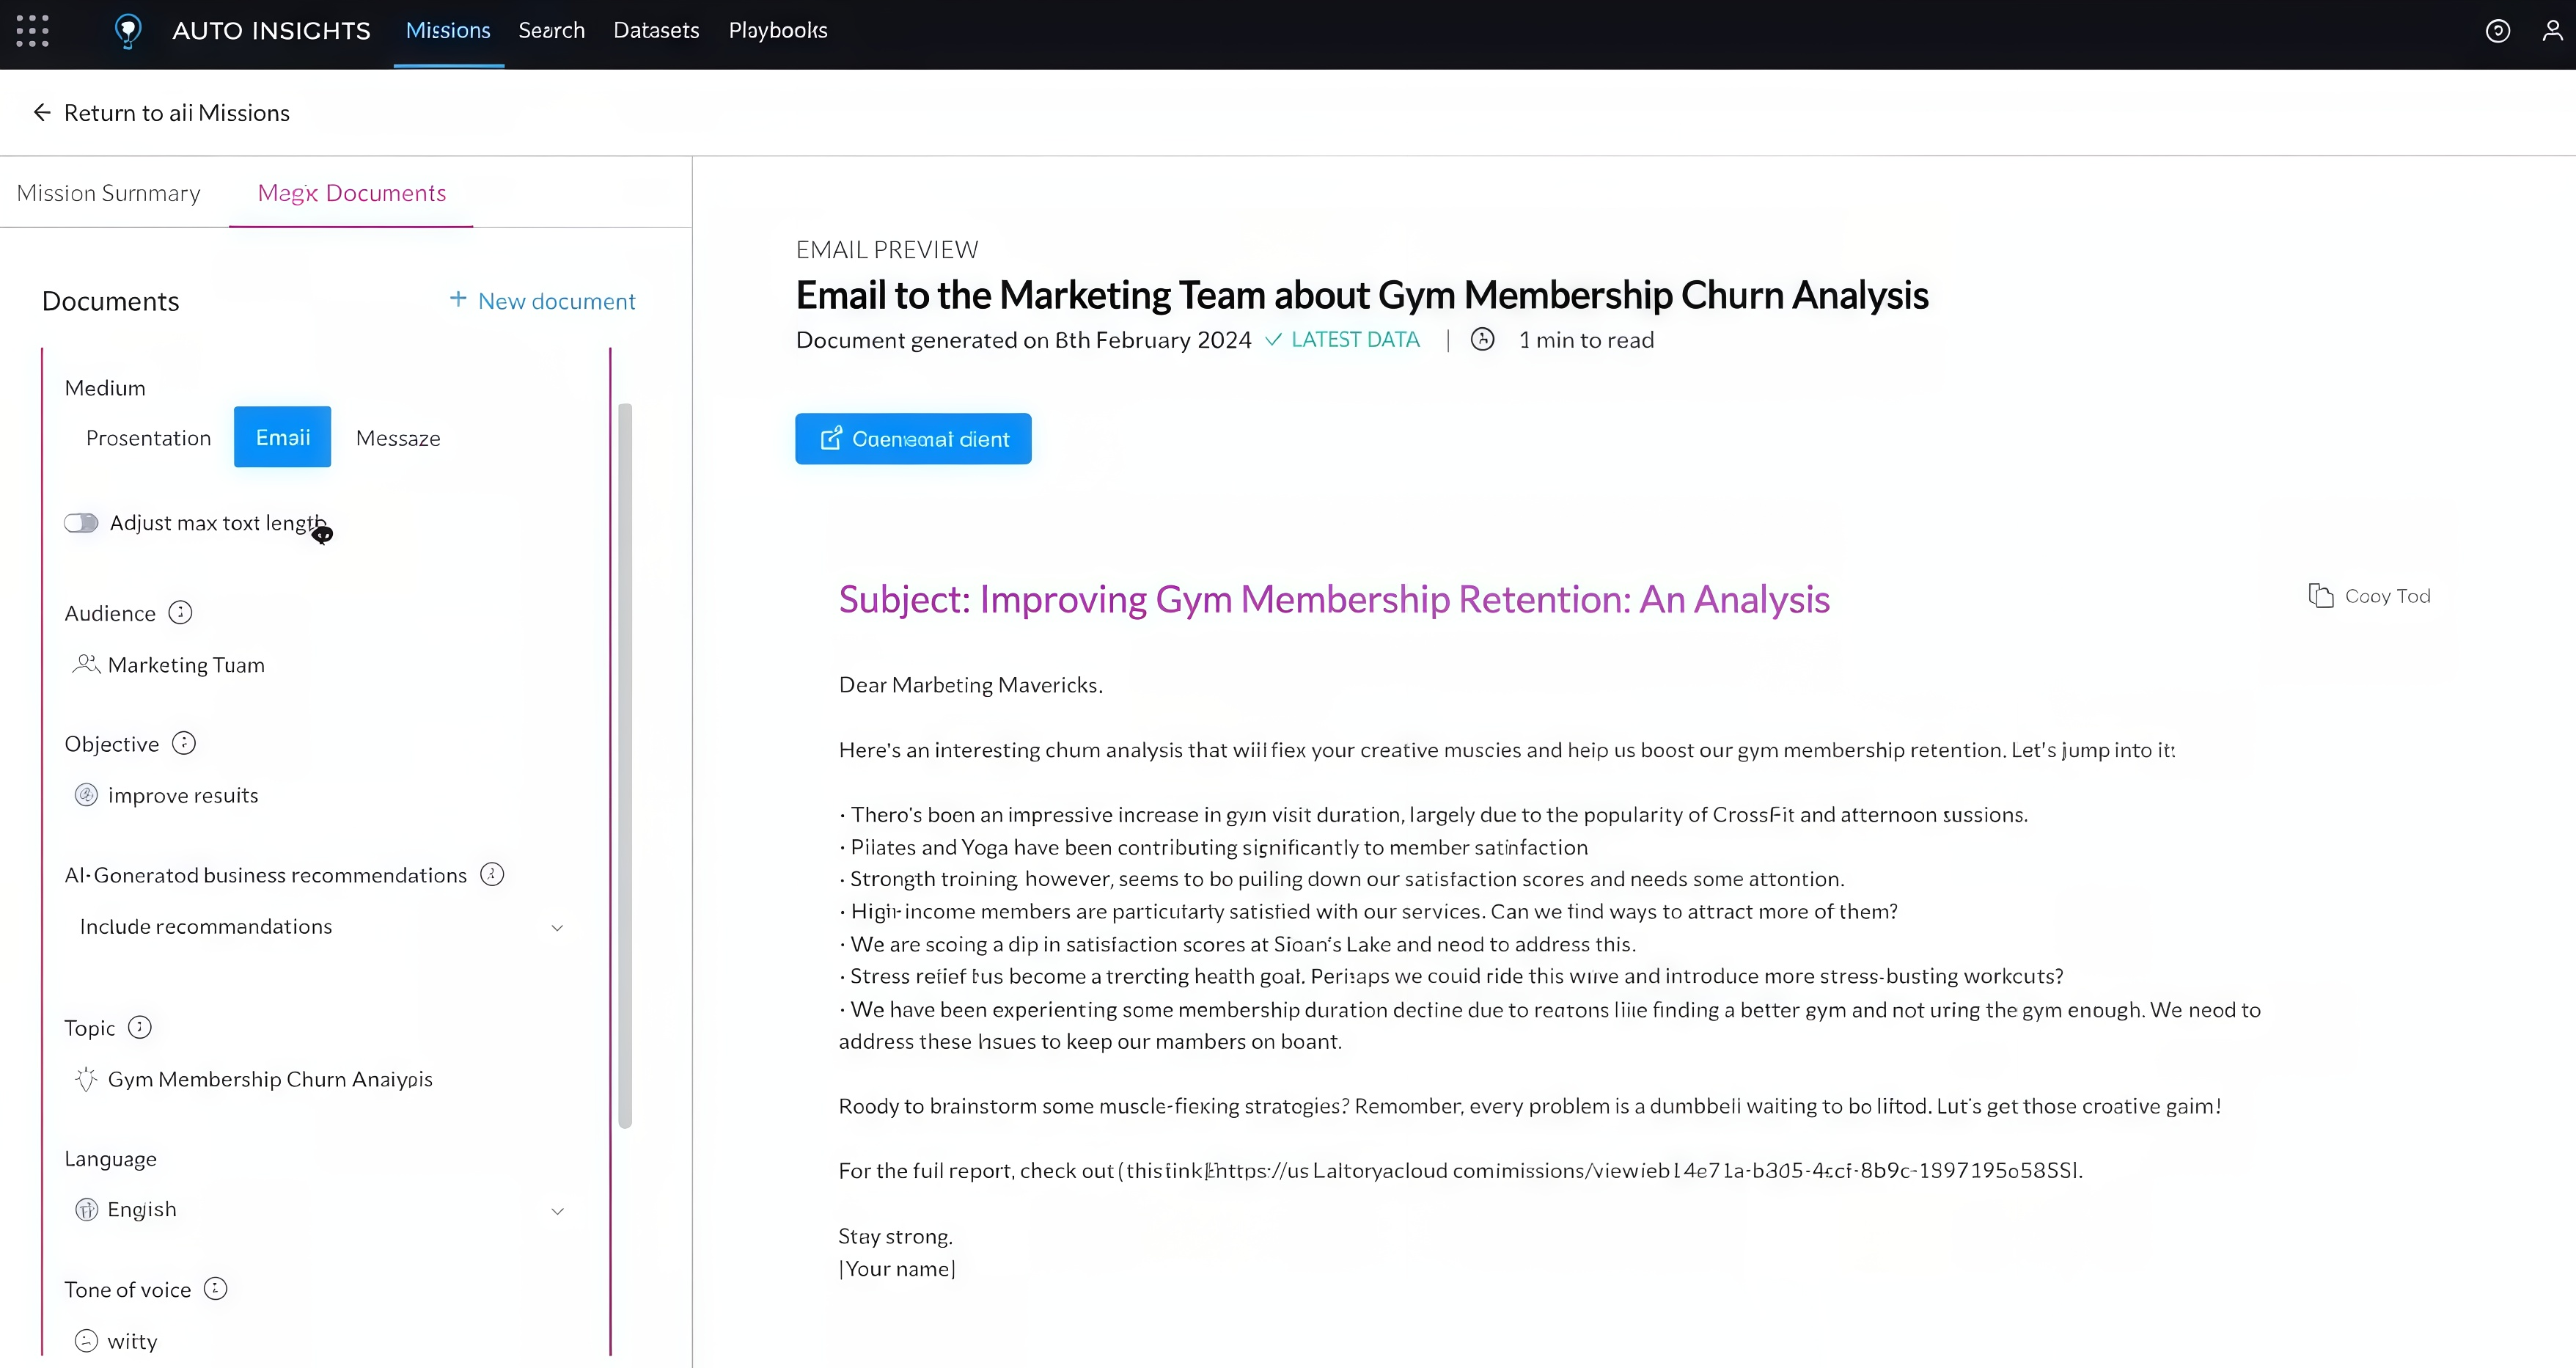2576x1368 pixels.
Task: Open the user profile icon
Action: 2552,31
